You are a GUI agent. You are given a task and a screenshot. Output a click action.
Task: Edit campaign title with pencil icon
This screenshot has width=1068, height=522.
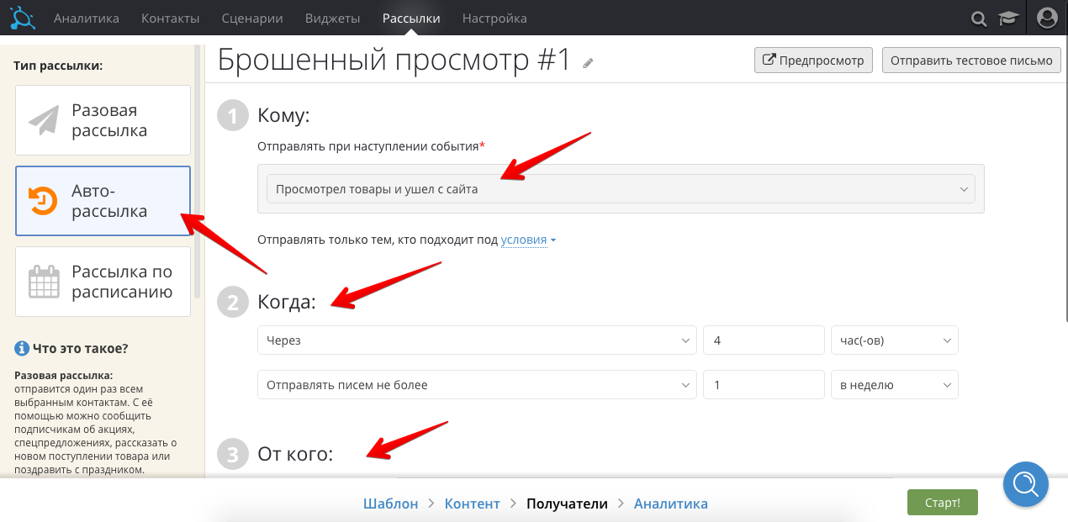[588, 63]
